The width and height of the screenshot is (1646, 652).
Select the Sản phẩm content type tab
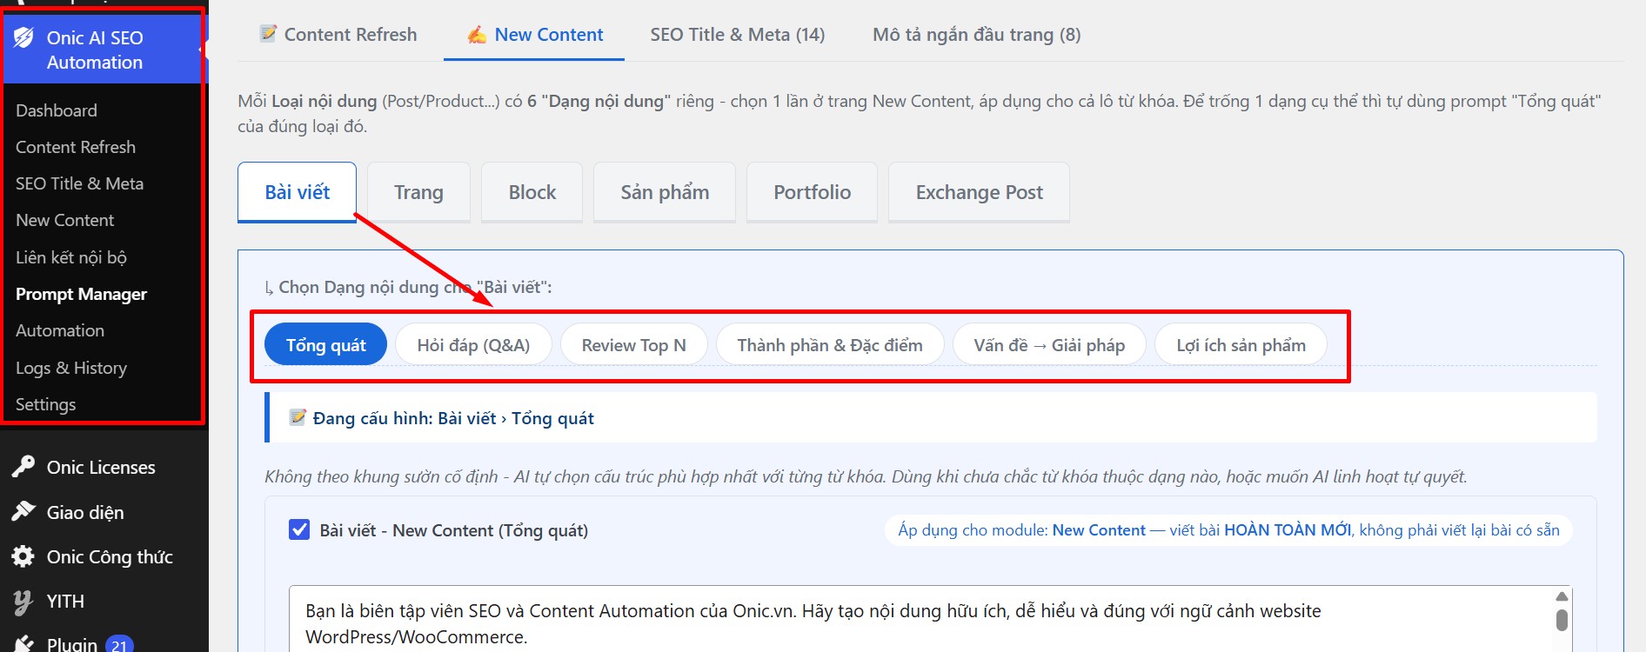(665, 192)
